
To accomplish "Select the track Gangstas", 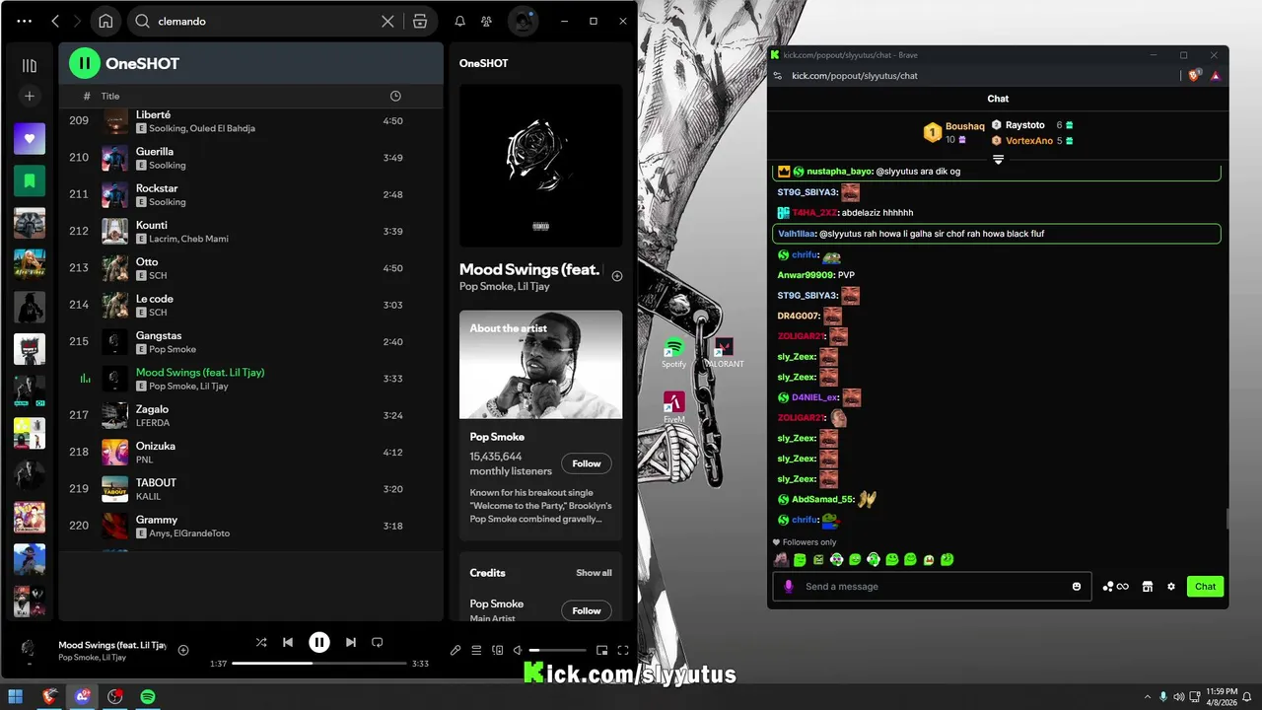I will point(250,342).
